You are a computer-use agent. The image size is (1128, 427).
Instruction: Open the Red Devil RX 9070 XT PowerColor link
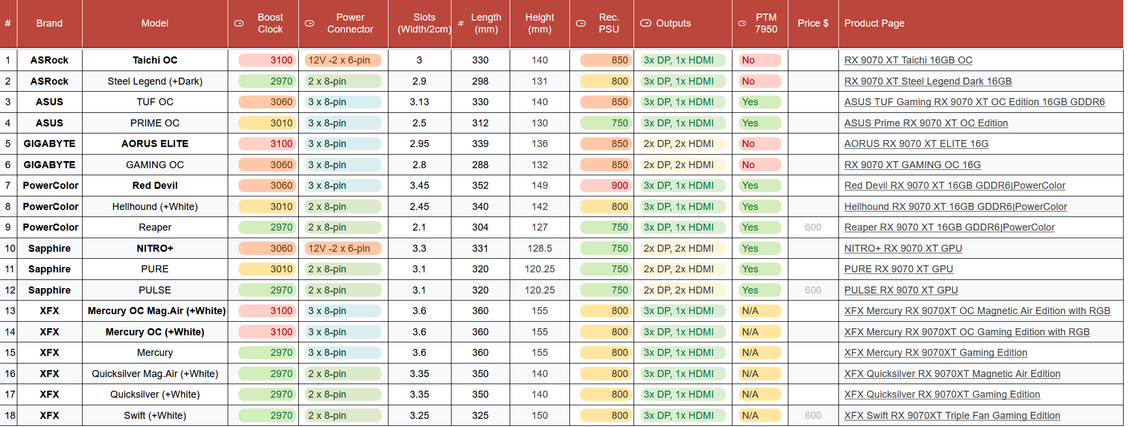pos(955,186)
